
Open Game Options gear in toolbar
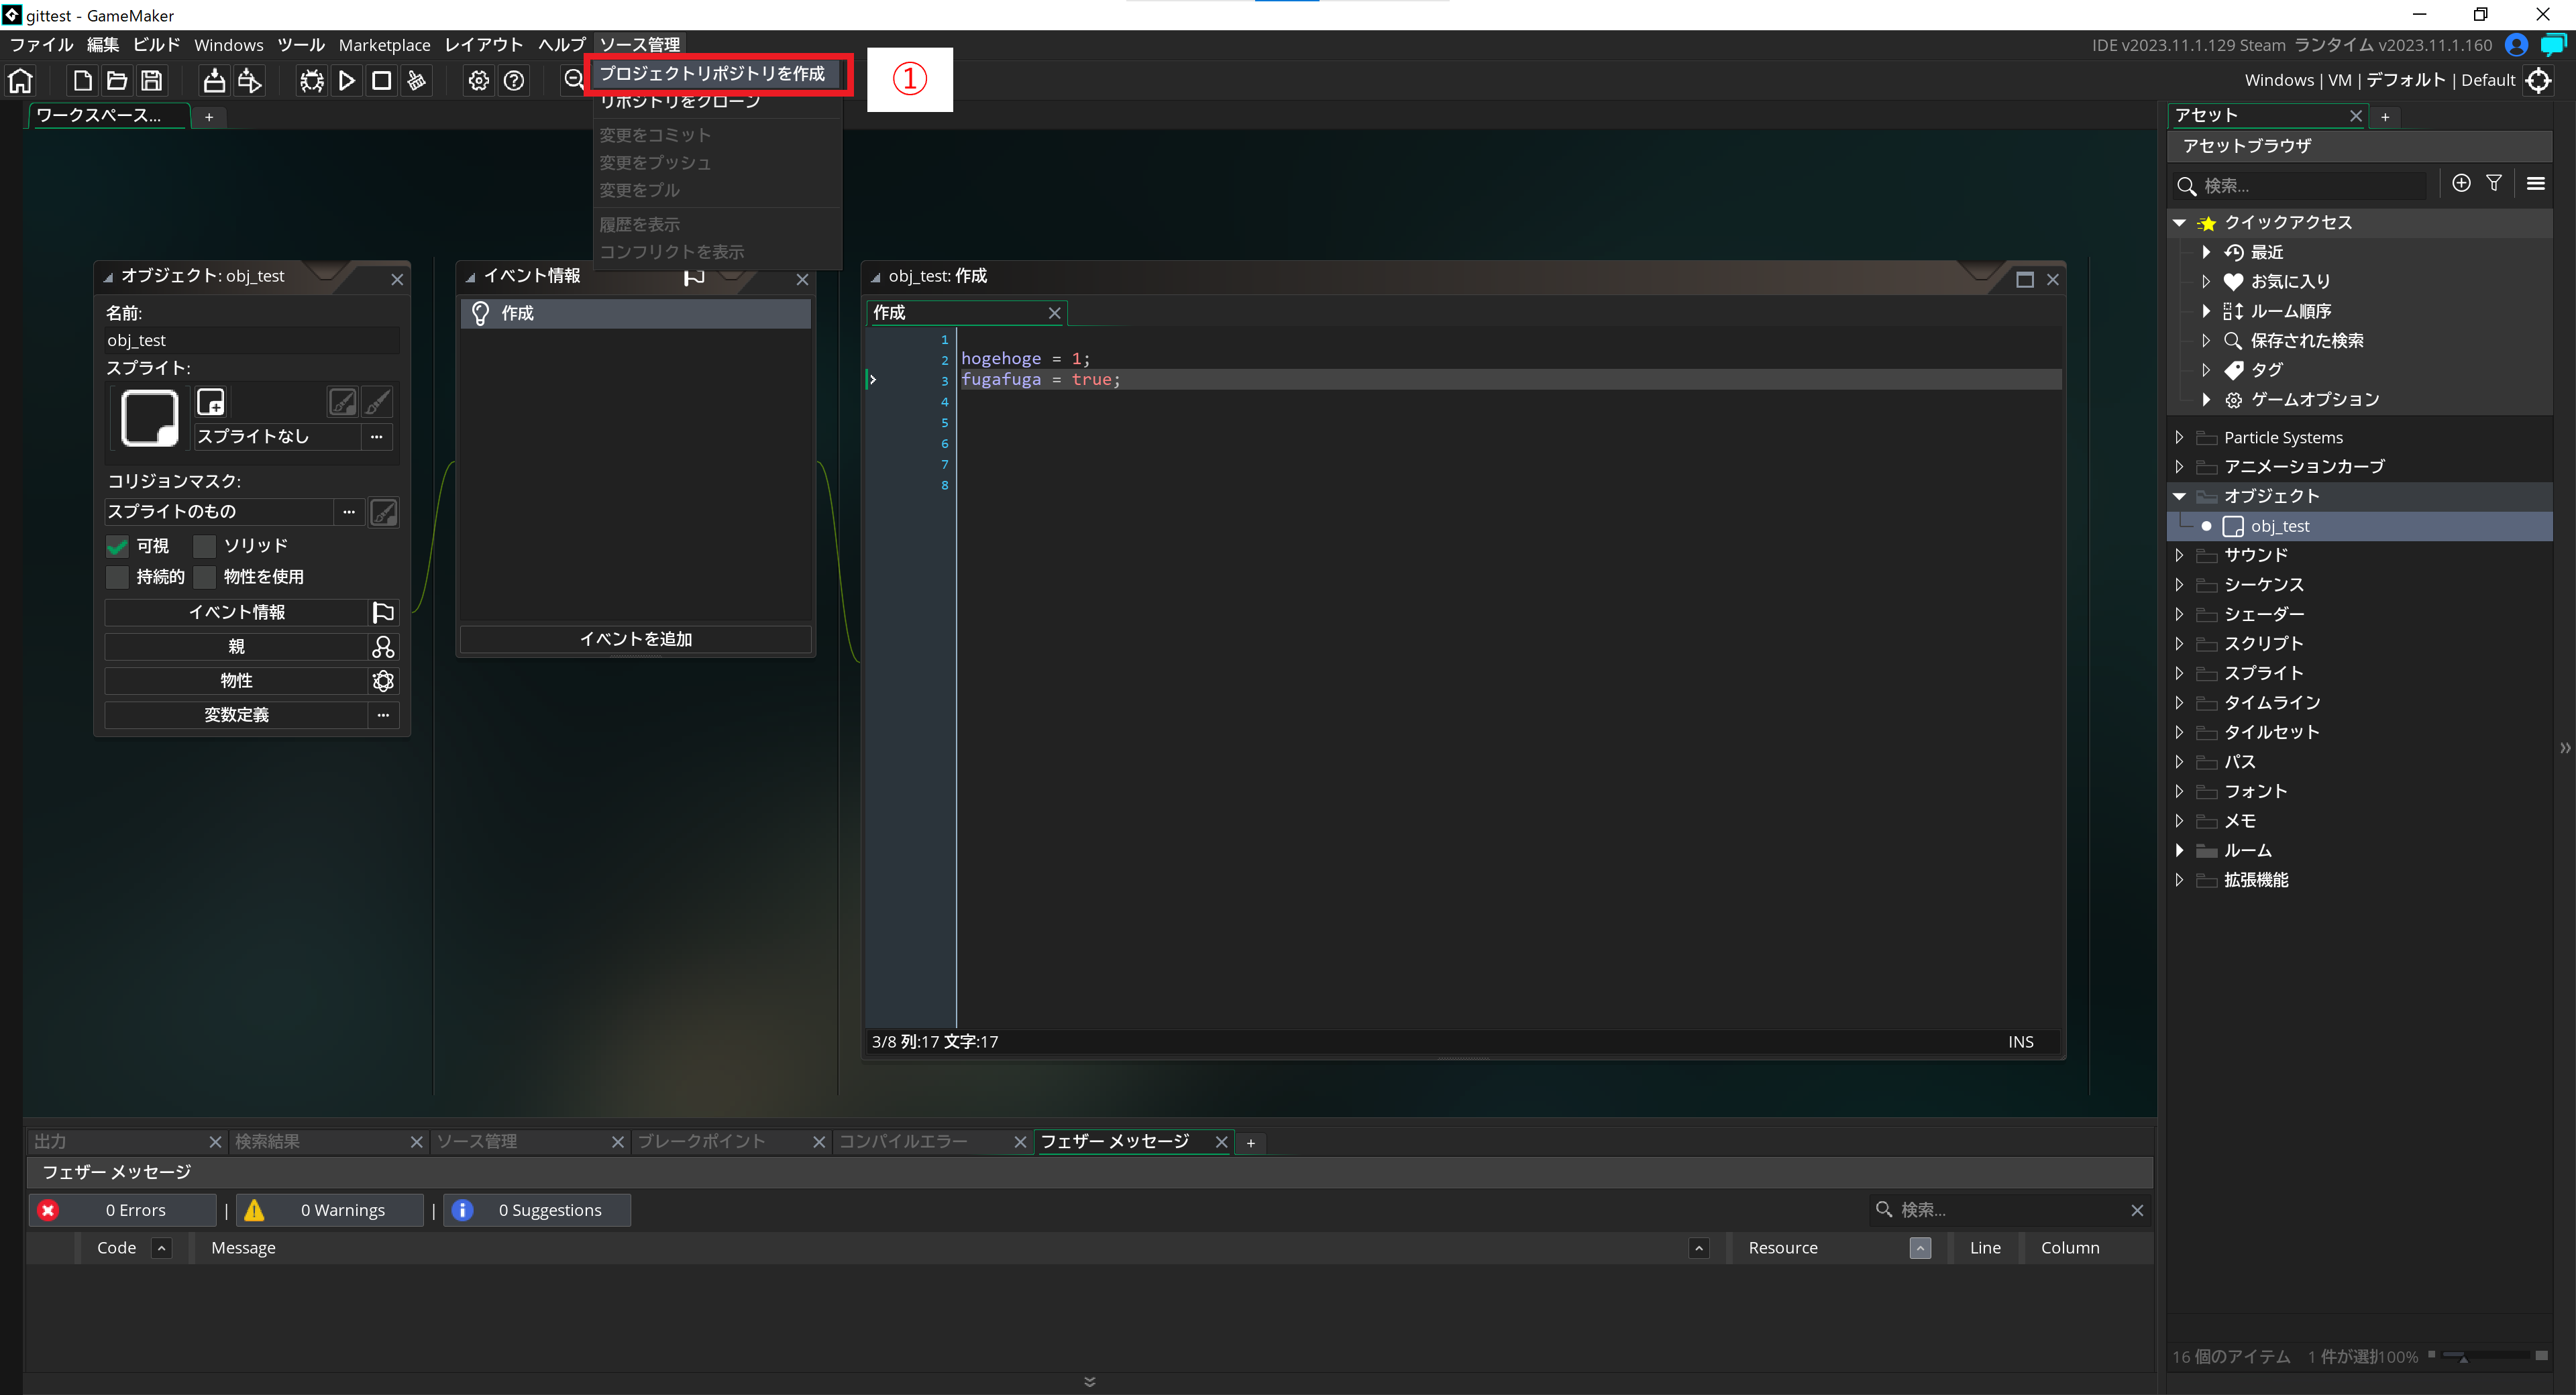pyautogui.click(x=479, y=81)
